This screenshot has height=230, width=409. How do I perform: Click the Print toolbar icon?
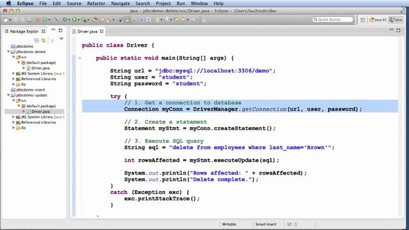[29, 20]
